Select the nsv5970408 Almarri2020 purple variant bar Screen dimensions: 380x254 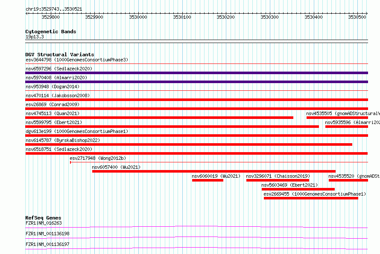coord(196,82)
